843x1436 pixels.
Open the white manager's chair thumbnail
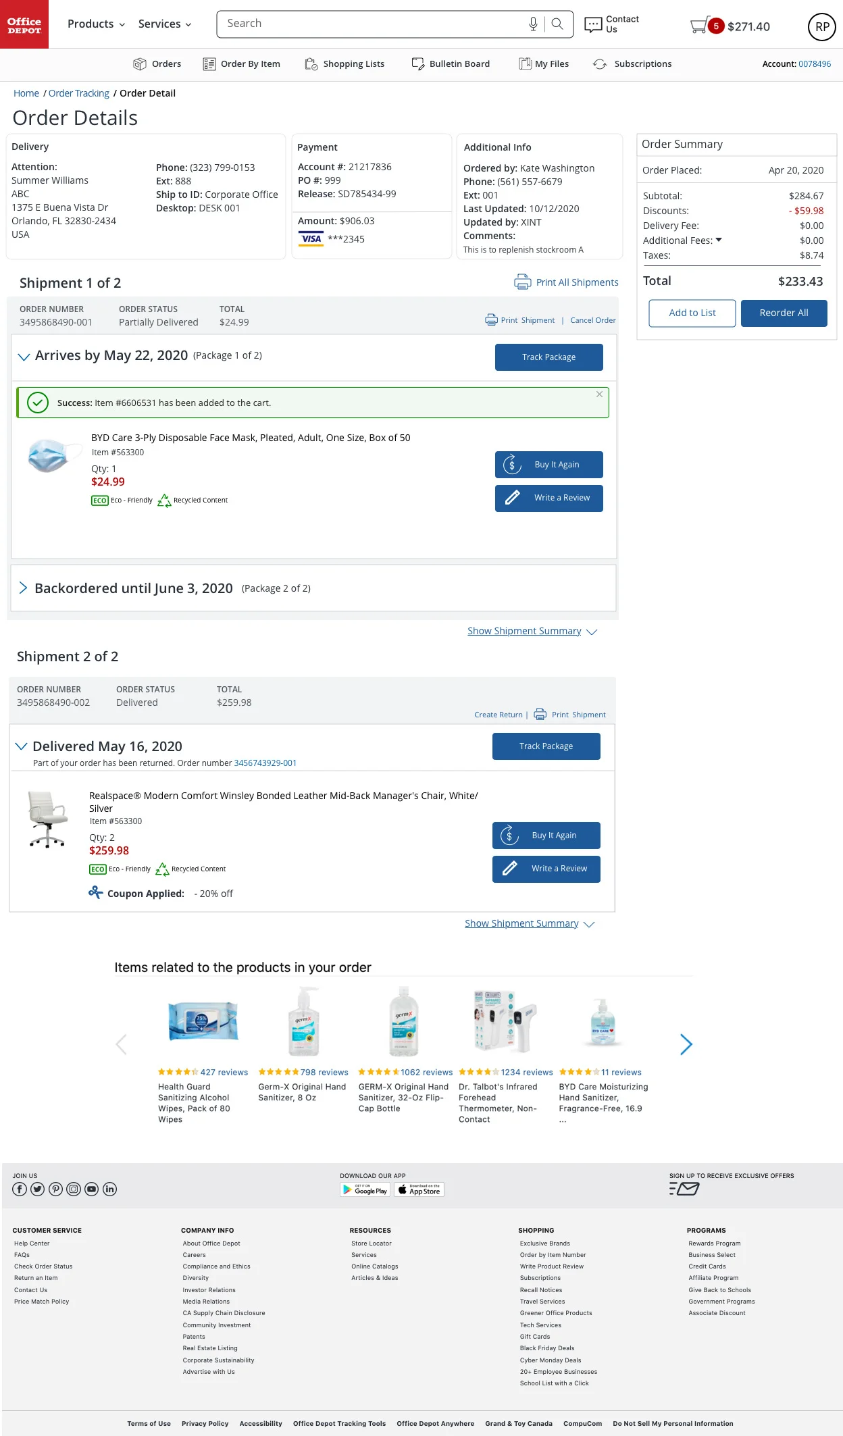[x=48, y=819]
